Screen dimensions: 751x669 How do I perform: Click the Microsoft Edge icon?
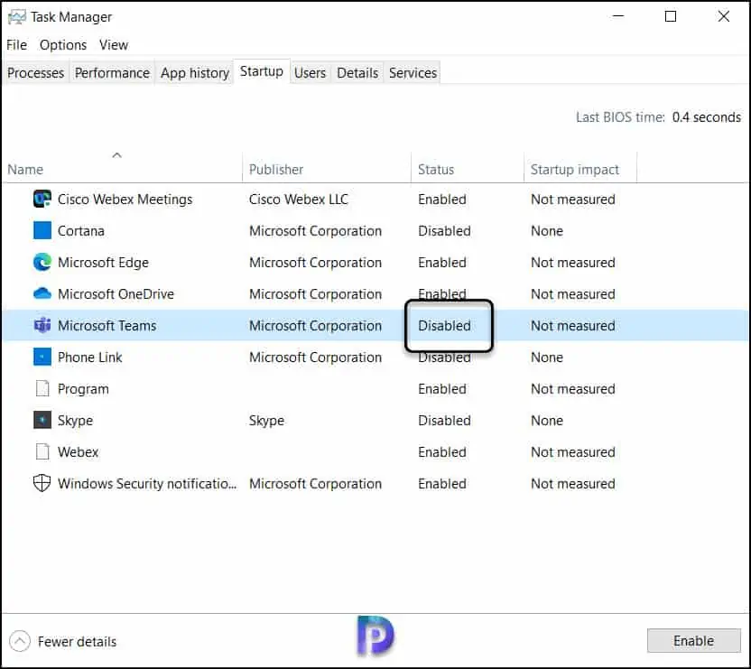pos(42,262)
